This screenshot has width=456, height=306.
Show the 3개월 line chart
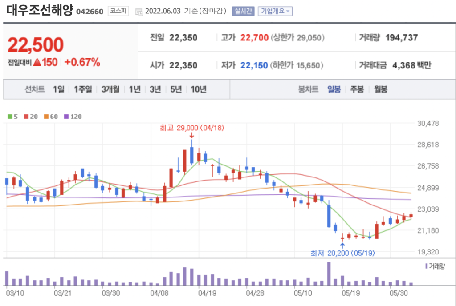click(x=110, y=89)
